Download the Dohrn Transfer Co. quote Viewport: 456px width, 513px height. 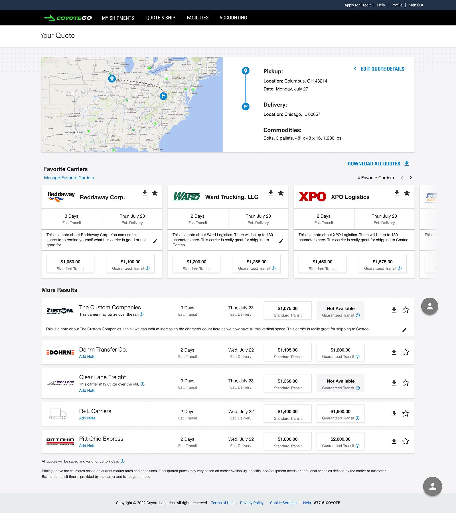point(394,352)
